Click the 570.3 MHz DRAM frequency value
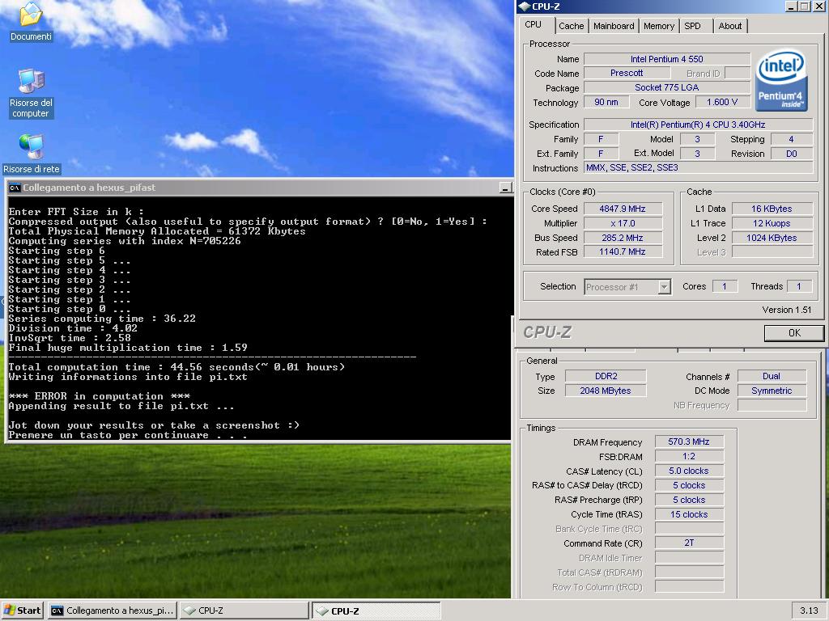 coord(689,441)
